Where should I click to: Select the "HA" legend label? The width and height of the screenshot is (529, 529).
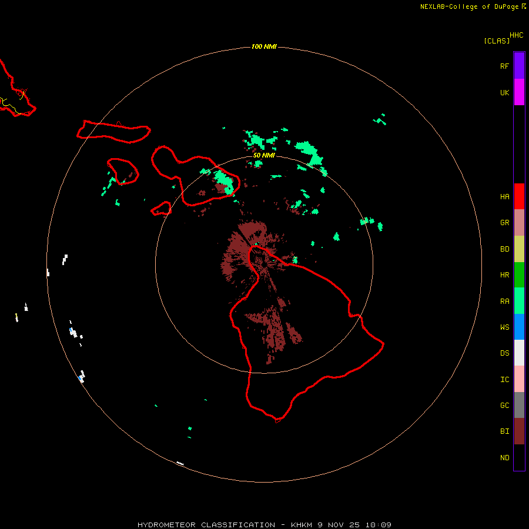[x=504, y=196]
